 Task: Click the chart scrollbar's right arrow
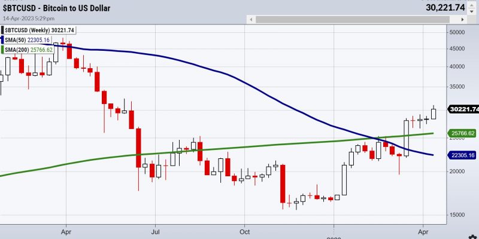(462, 20)
